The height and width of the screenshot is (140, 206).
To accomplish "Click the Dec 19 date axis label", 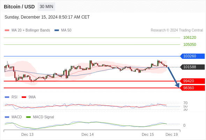I will [x=171, y=134].
